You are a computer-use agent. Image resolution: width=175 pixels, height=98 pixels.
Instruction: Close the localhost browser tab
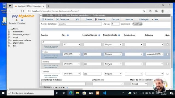point(44,6)
